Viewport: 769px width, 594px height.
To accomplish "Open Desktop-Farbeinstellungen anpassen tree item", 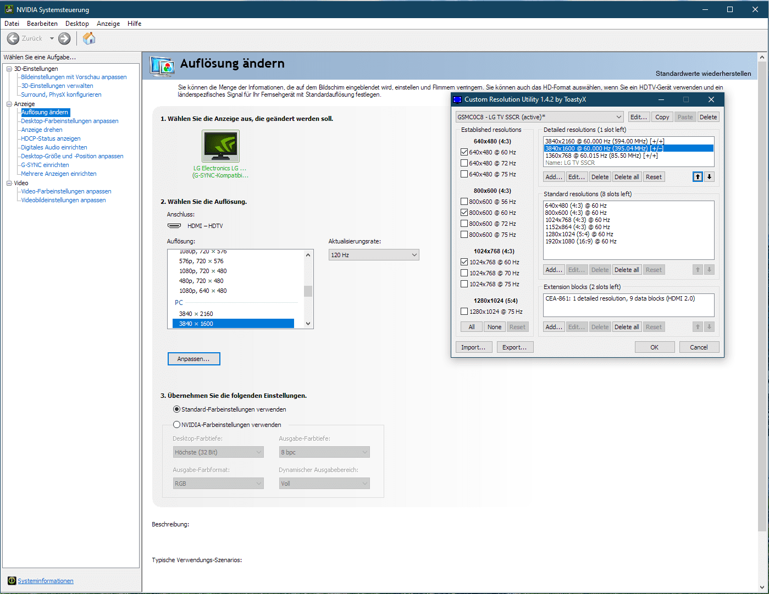I will click(70, 121).
